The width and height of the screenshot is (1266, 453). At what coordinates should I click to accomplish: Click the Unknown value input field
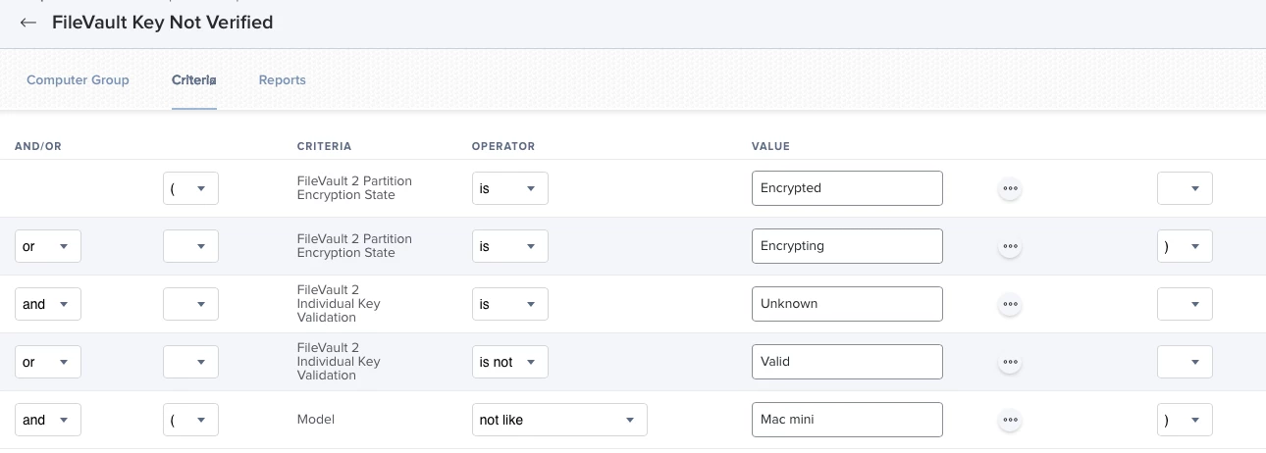click(847, 304)
